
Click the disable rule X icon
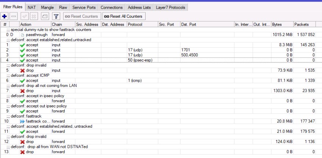coord(34,16)
